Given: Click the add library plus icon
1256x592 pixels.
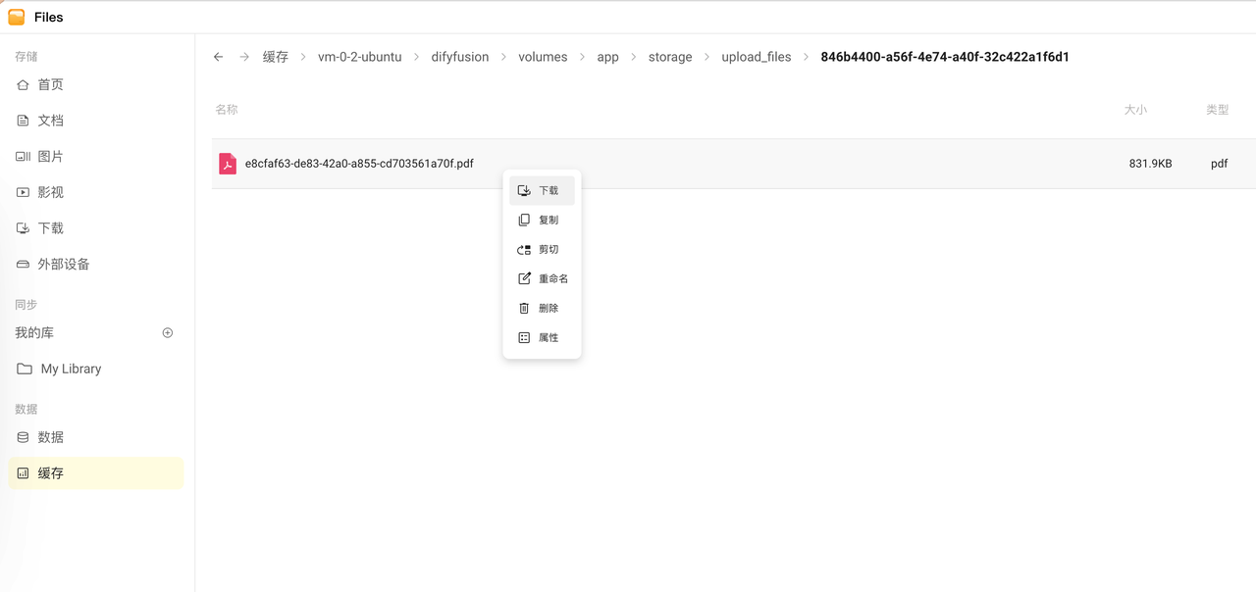Looking at the screenshot, I should pyautogui.click(x=168, y=333).
